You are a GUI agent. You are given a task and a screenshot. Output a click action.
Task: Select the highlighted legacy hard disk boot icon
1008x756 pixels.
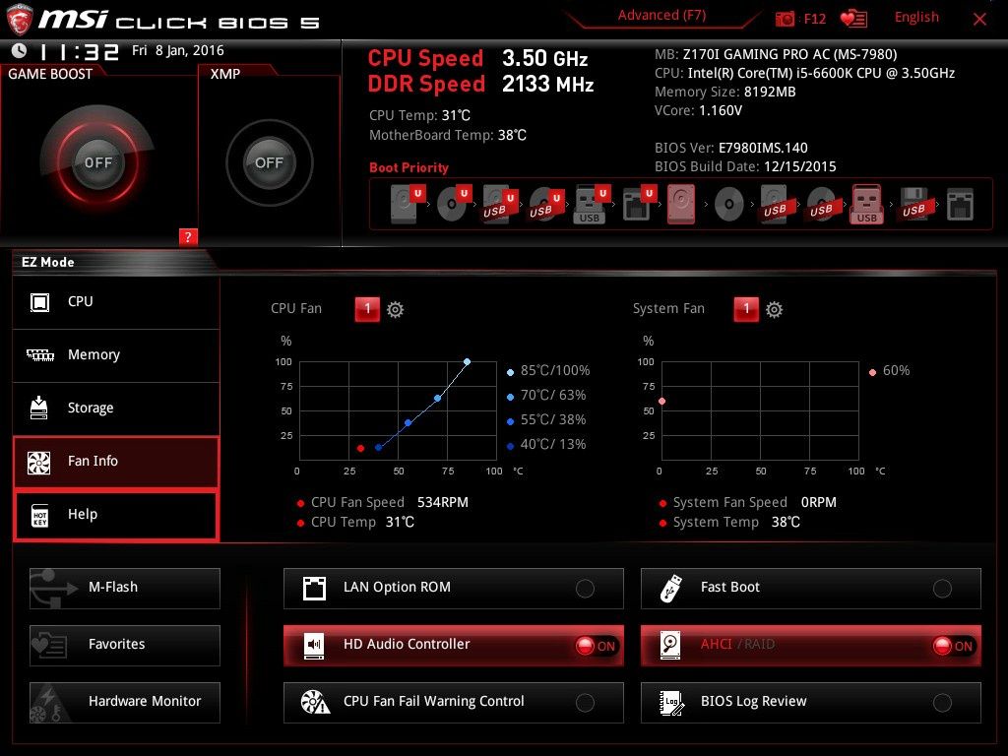(x=681, y=204)
